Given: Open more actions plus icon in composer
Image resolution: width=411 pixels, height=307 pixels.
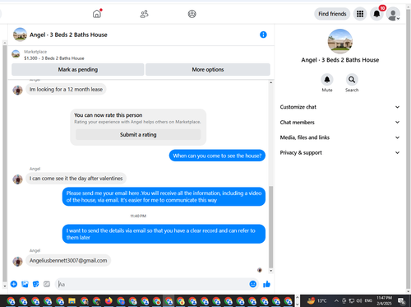Looking at the screenshot, I should (14, 284).
